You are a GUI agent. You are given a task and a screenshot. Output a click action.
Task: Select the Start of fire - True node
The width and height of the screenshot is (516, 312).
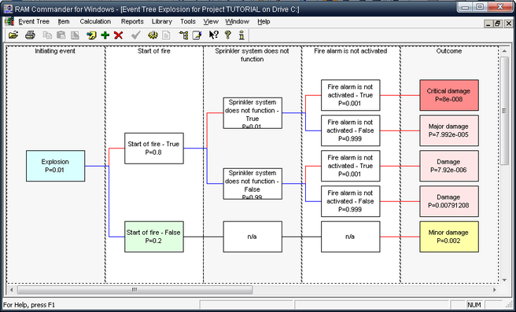[x=153, y=149]
